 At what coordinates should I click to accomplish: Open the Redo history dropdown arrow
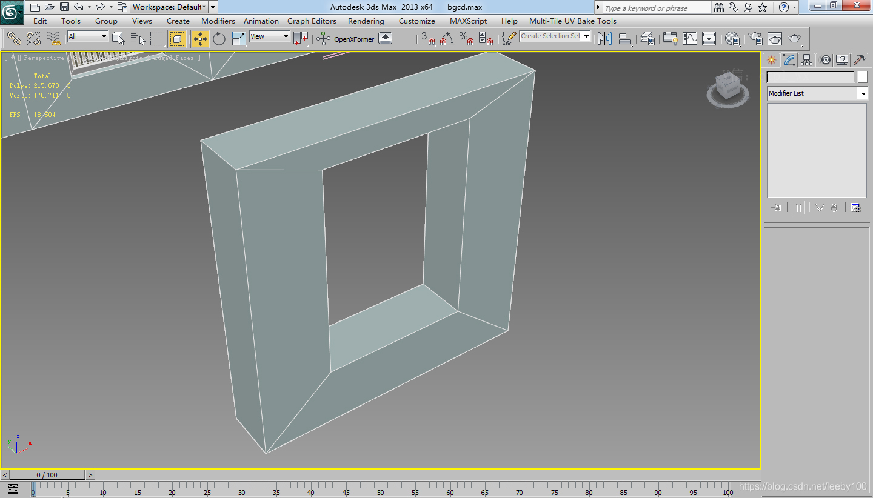[110, 7]
